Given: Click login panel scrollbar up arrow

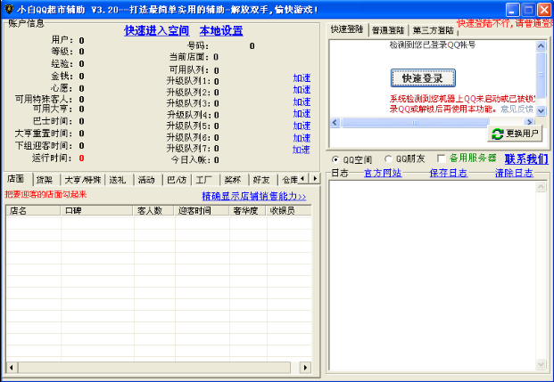Looking at the screenshot, I should [x=541, y=45].
